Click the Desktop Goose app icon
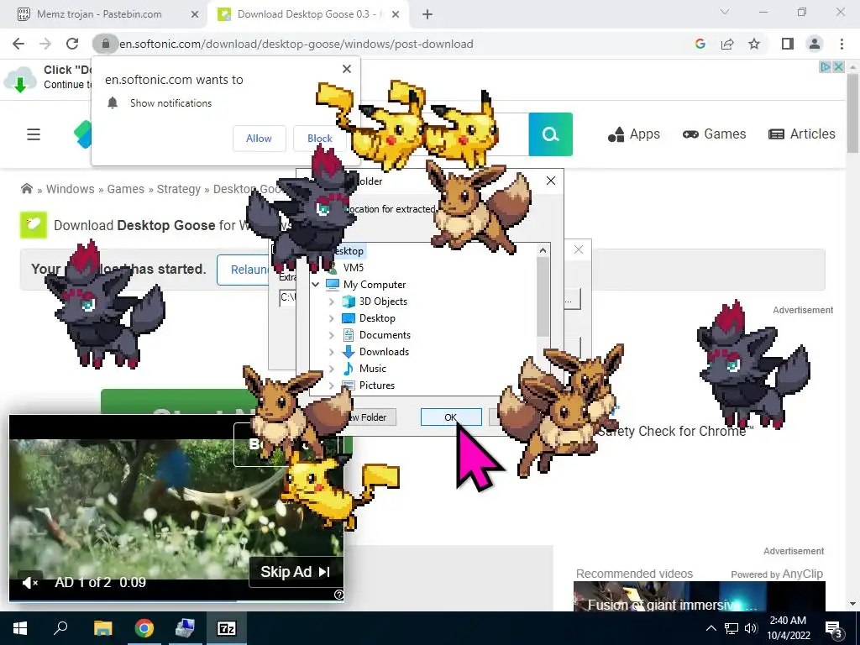This screenshot has width=860, height=645. click(34, 225)
